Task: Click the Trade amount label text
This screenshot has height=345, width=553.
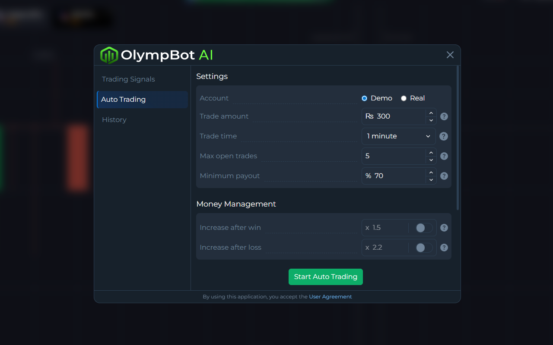Action: [224, 116]
